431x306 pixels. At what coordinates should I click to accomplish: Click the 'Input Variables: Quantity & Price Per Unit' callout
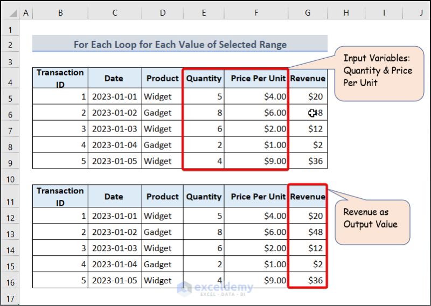pyautogui.click(x=379, y=73)
